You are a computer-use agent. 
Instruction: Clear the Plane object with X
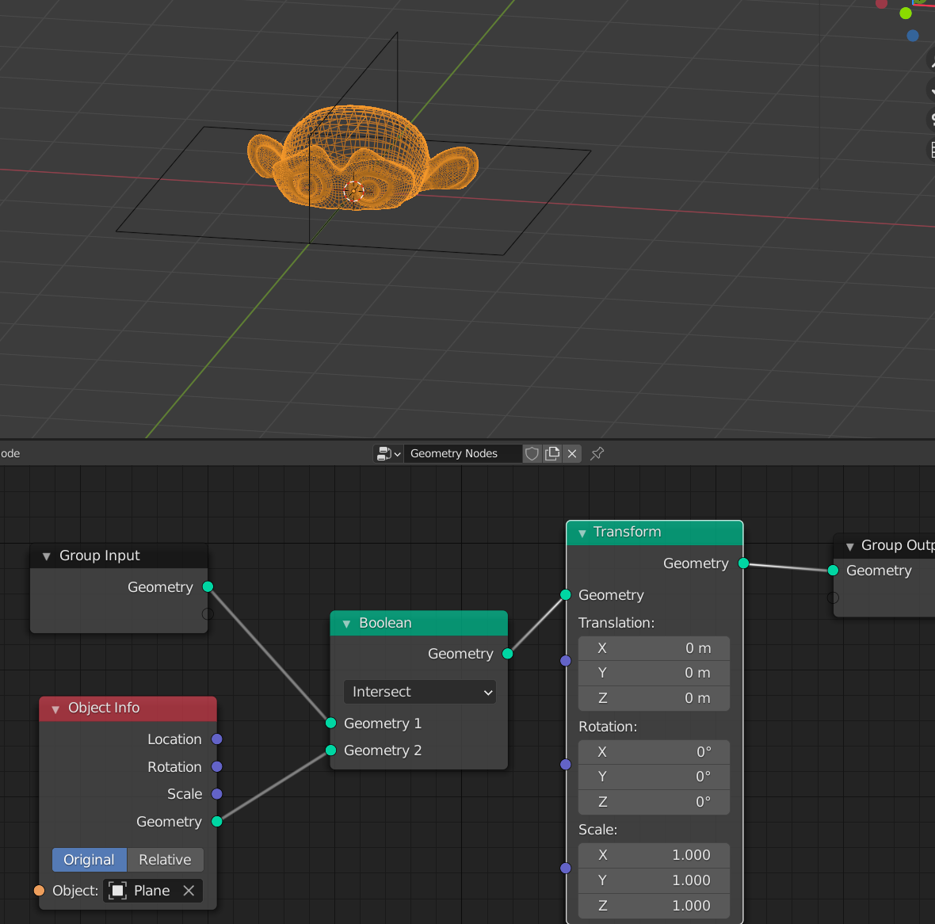coord(189,891)
